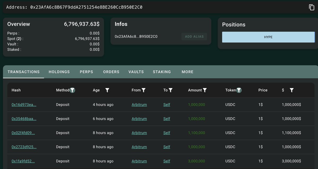Go to the Vaults tab
This screenshot has height=169, width=318.
click(x=136, y=72)
